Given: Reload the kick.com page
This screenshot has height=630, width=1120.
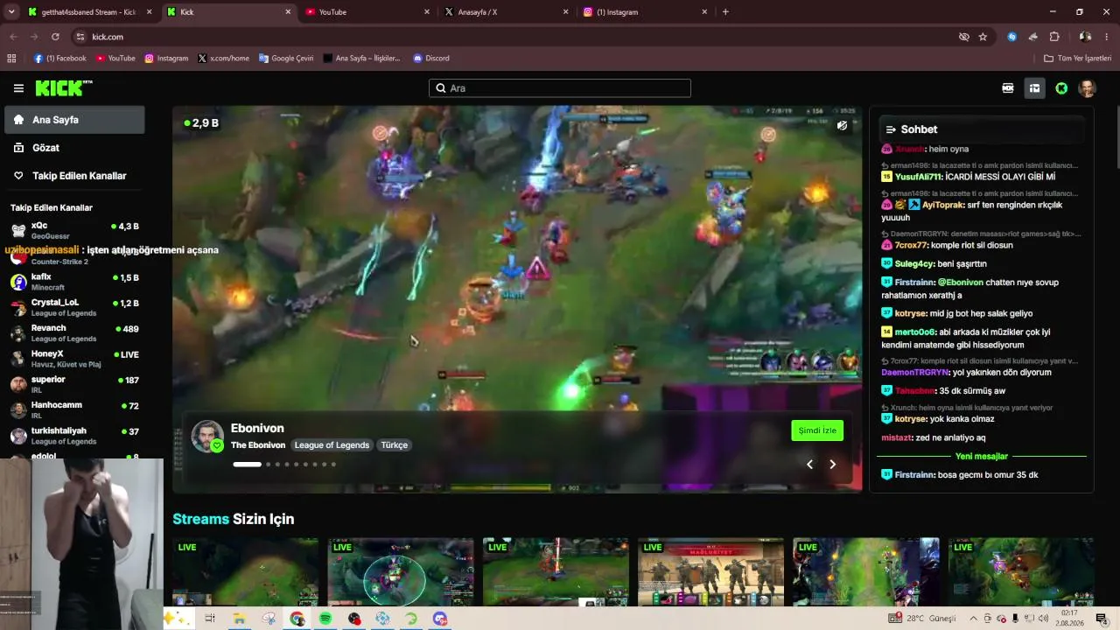Looking at the screenshot, I should (55, 37).
